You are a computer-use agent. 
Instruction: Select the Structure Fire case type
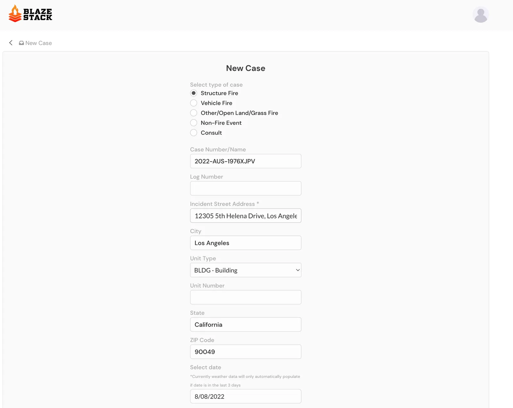click(194, 93)
